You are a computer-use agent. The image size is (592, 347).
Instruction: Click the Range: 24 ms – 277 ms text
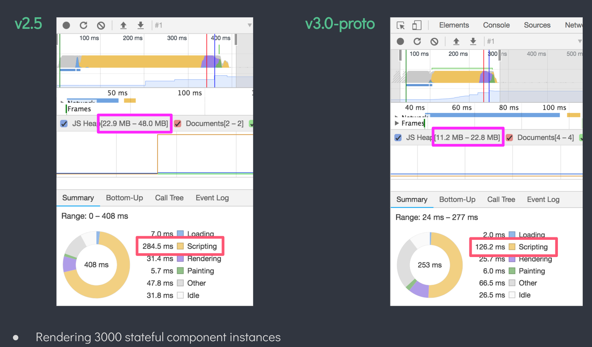pyautogui.click(x=437, y=218)
